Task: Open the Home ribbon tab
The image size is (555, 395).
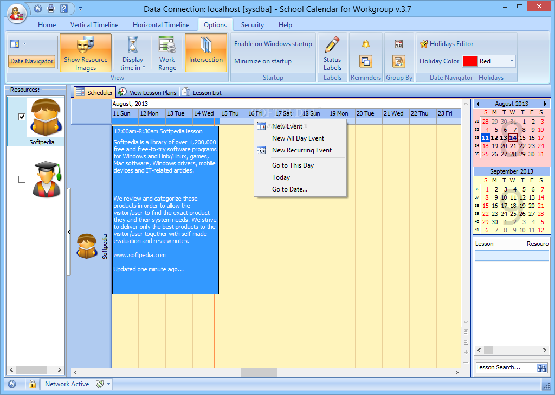Action: click(47, 25)
